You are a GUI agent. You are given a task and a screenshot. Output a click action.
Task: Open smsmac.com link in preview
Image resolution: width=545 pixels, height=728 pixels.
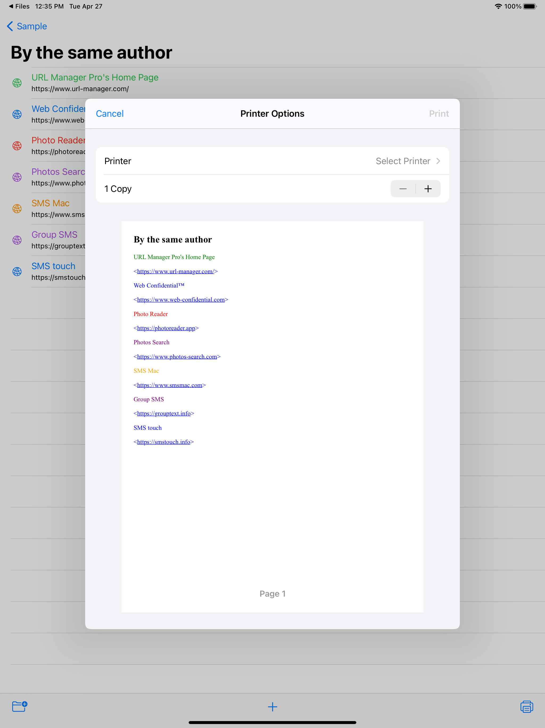(170, 385)
